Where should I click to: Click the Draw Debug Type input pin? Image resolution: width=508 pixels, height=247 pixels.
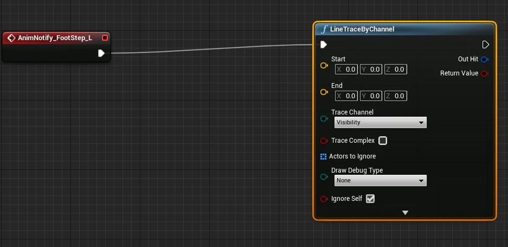[324, 176]
